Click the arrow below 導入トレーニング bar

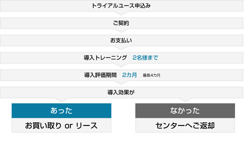pyautogui.click(x=121, y=65)
